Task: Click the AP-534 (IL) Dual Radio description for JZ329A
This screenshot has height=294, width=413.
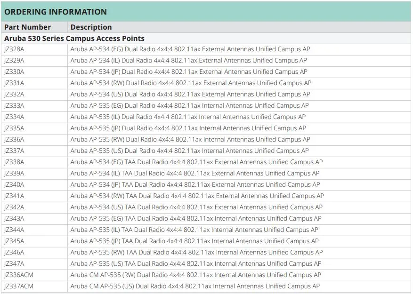Action: (x=188, y=61)
